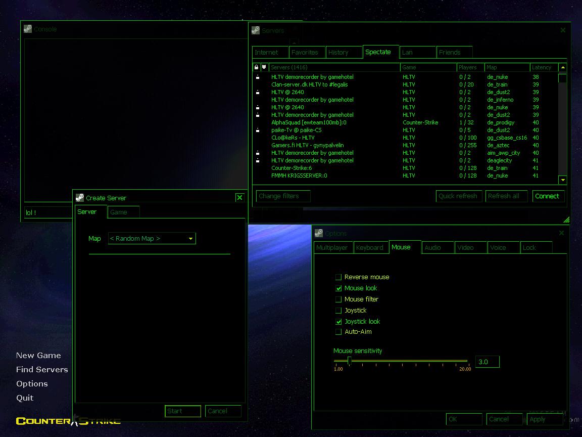This screenshot has width=582, height=437.
Task: Enable the Joystick checkbox
Action: click(x=338, y=311)
